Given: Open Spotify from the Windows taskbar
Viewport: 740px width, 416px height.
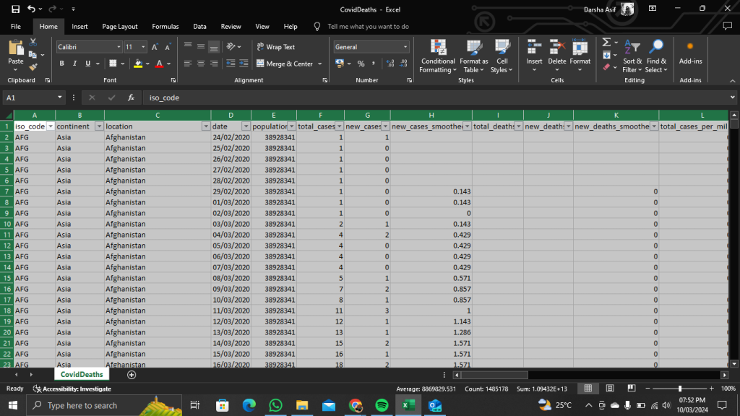Looking at the screenshot, I should (x=382, y=405).
